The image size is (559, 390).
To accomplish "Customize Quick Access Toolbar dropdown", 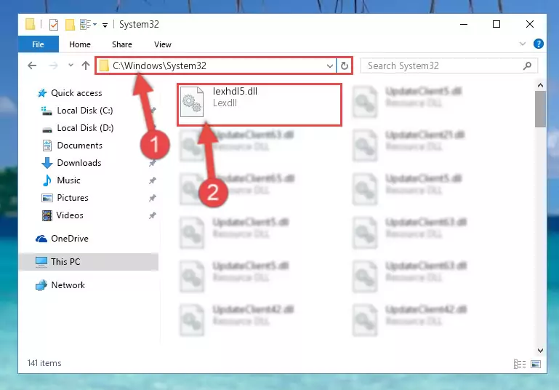I will (x=105, y=25).
